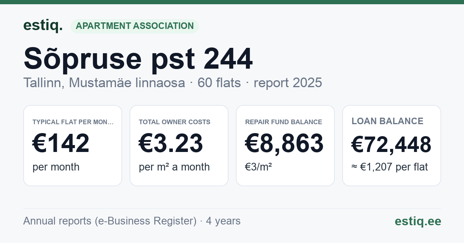Image resolution: width=464 pixels, height=243 pixels.
Task: Click 'per m² a month' text
Action: point(174,167)
